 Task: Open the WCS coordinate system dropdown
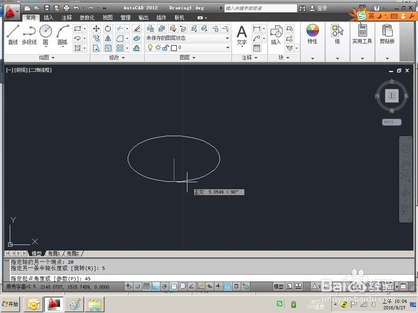point(392,122)
